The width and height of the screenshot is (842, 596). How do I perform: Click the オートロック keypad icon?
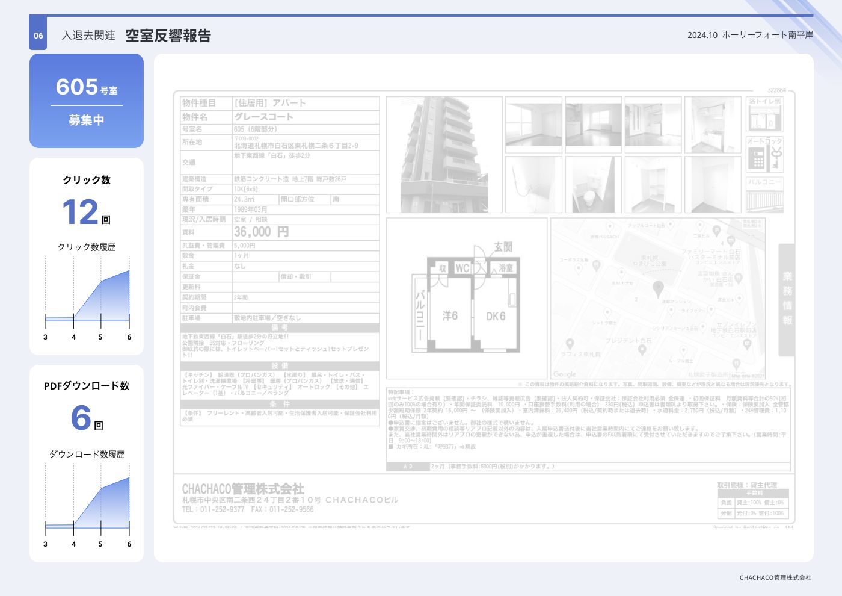click(764, 155)
